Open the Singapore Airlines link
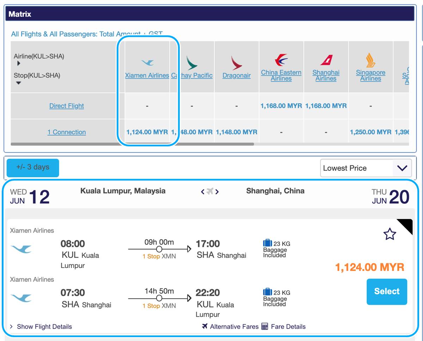Viewport: 423px width, 341px height. [370, 75]
